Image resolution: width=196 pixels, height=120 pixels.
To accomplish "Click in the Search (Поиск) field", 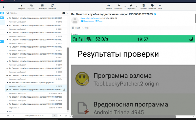I will 34,13.
